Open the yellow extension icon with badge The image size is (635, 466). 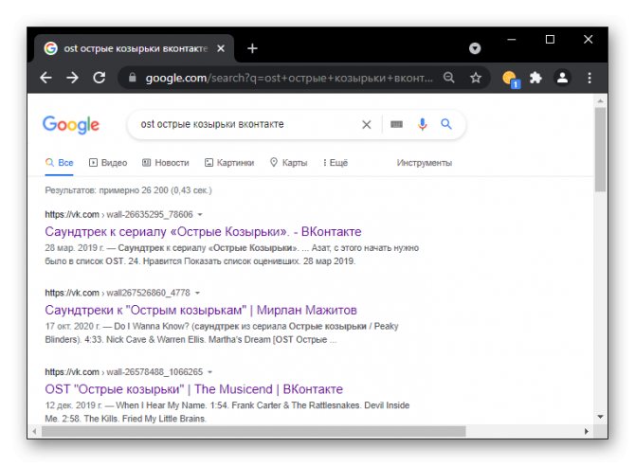pos(510,79)
